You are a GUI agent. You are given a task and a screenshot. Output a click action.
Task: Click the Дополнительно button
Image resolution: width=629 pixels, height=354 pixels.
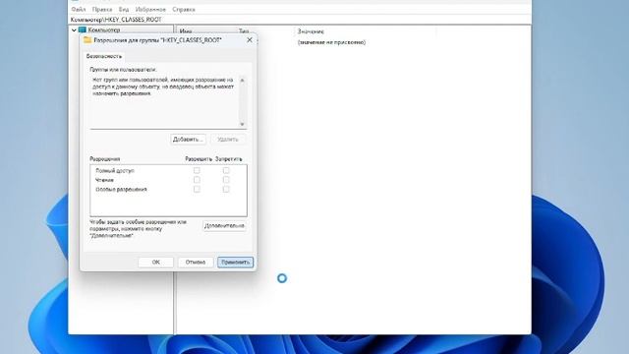coord(224,226)
